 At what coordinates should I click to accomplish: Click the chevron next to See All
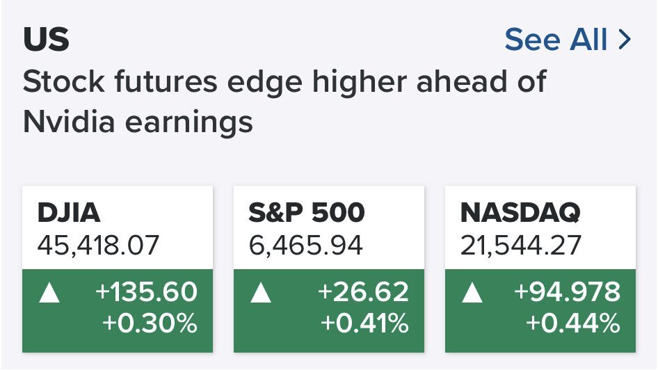click(x=624, y=40)
